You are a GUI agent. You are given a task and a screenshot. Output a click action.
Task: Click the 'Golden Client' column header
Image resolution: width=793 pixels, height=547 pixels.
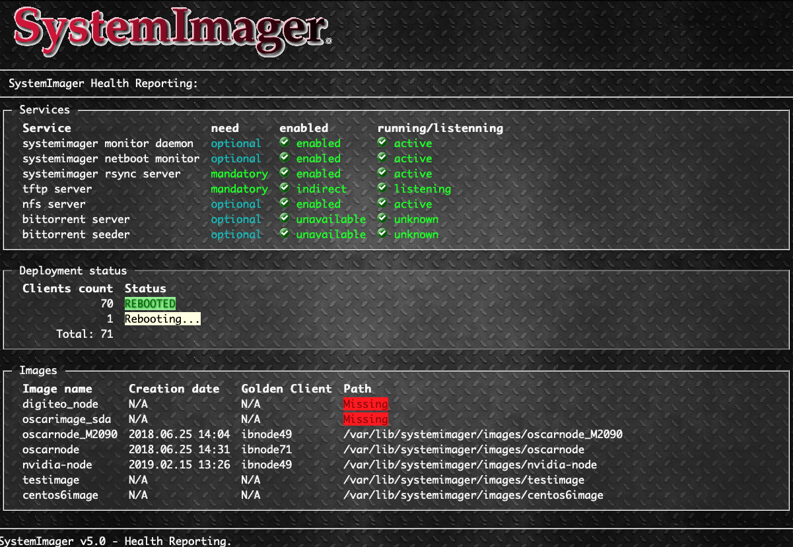click(x=286, y=389)
